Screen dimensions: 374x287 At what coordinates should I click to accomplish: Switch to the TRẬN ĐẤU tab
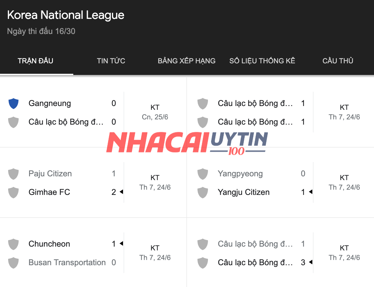[35, 61]
